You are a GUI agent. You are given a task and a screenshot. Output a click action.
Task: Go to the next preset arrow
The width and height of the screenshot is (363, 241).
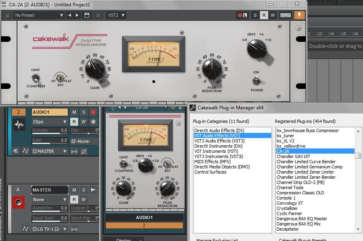(x=78, y=15)
